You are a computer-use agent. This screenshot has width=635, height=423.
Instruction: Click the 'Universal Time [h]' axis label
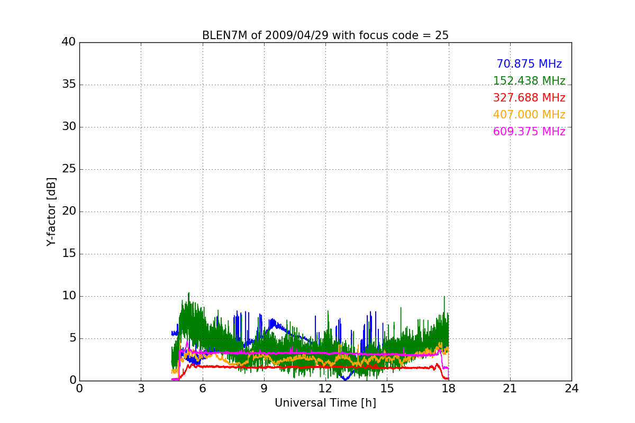[325, 403]
